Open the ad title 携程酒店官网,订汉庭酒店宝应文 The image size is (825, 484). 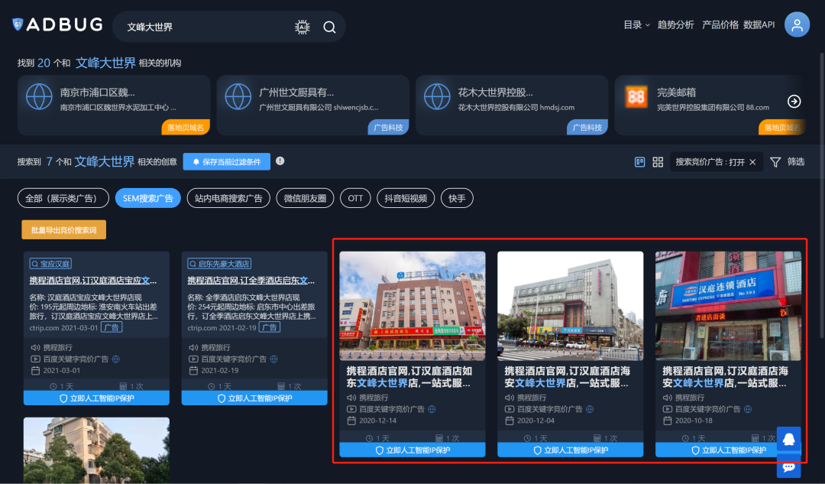[93, 281]
